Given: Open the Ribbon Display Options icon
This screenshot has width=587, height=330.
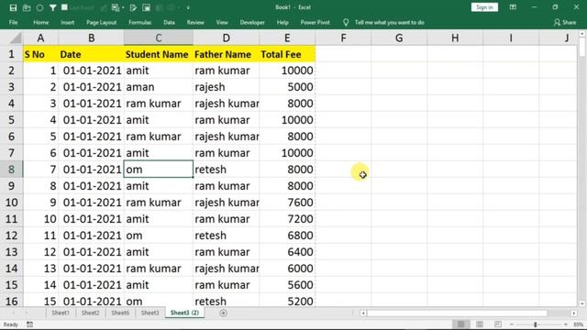Looking at the screenshot, I should click(513, 7).
